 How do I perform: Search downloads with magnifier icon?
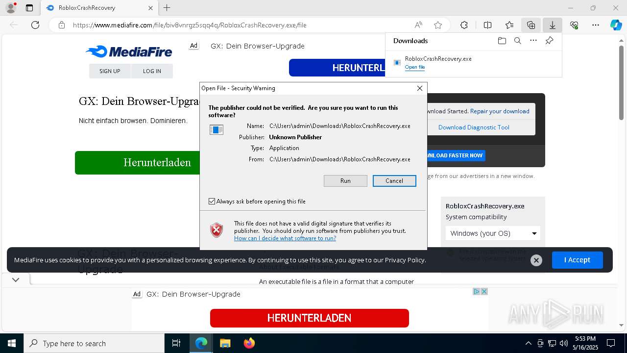coord(517,41)
